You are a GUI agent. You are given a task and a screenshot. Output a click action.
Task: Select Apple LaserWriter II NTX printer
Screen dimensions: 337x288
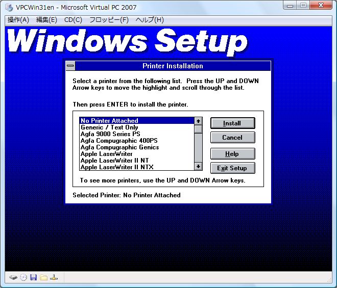pyautogui.click(x=137, y=167)
